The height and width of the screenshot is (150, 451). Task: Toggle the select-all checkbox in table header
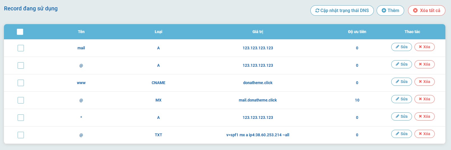click(x=20, y=32)
